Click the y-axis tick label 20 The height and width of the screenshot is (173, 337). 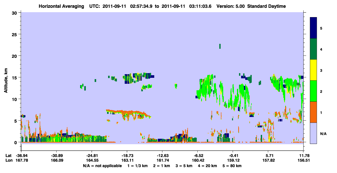15,56
